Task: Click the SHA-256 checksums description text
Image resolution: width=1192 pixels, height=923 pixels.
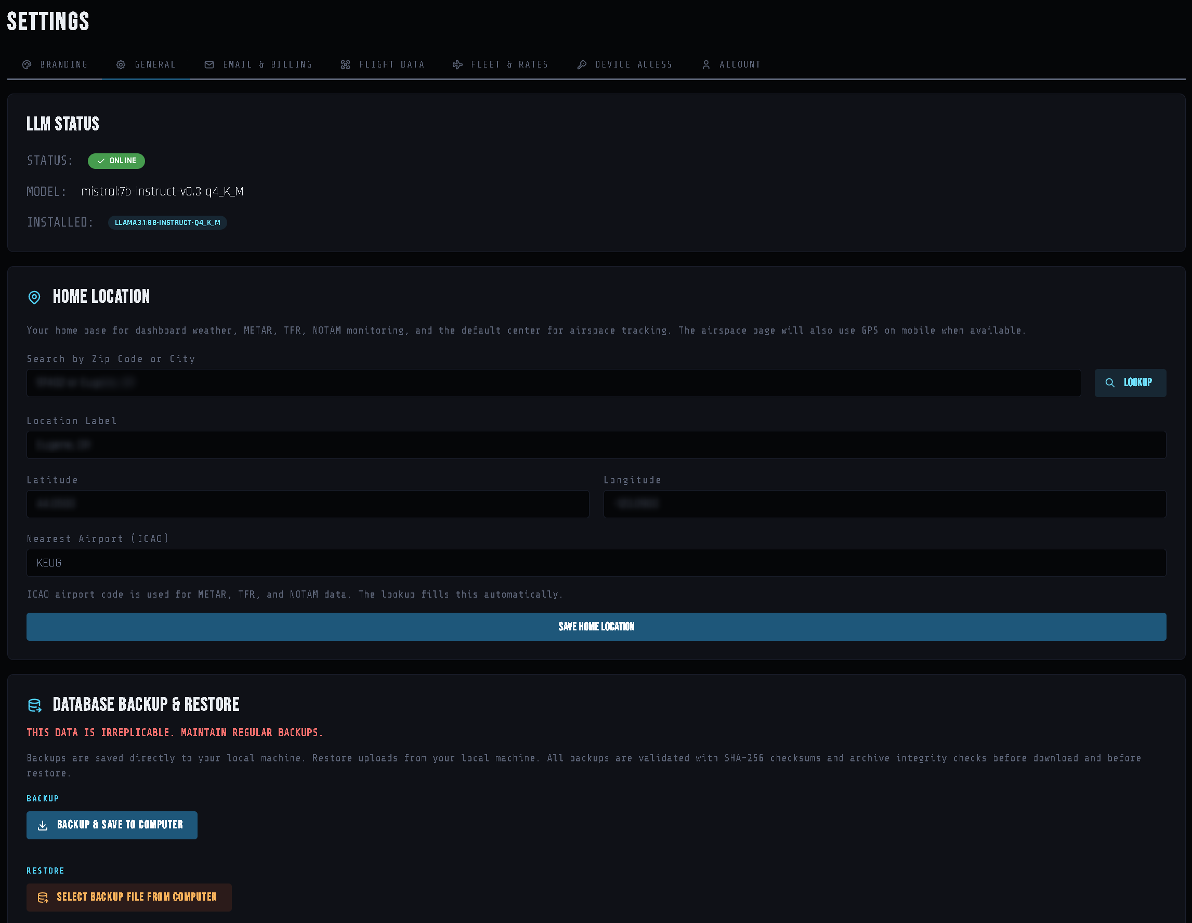Action: (584, 766)
